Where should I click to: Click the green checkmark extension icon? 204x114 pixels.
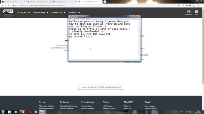tap(187, 6)
